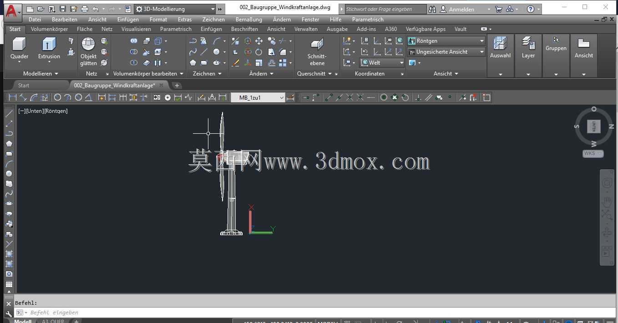The height and width of the screenshot is (323, 618).
Task: Open the Parametrisch menu in menu bar
Action: pos(368,20)
